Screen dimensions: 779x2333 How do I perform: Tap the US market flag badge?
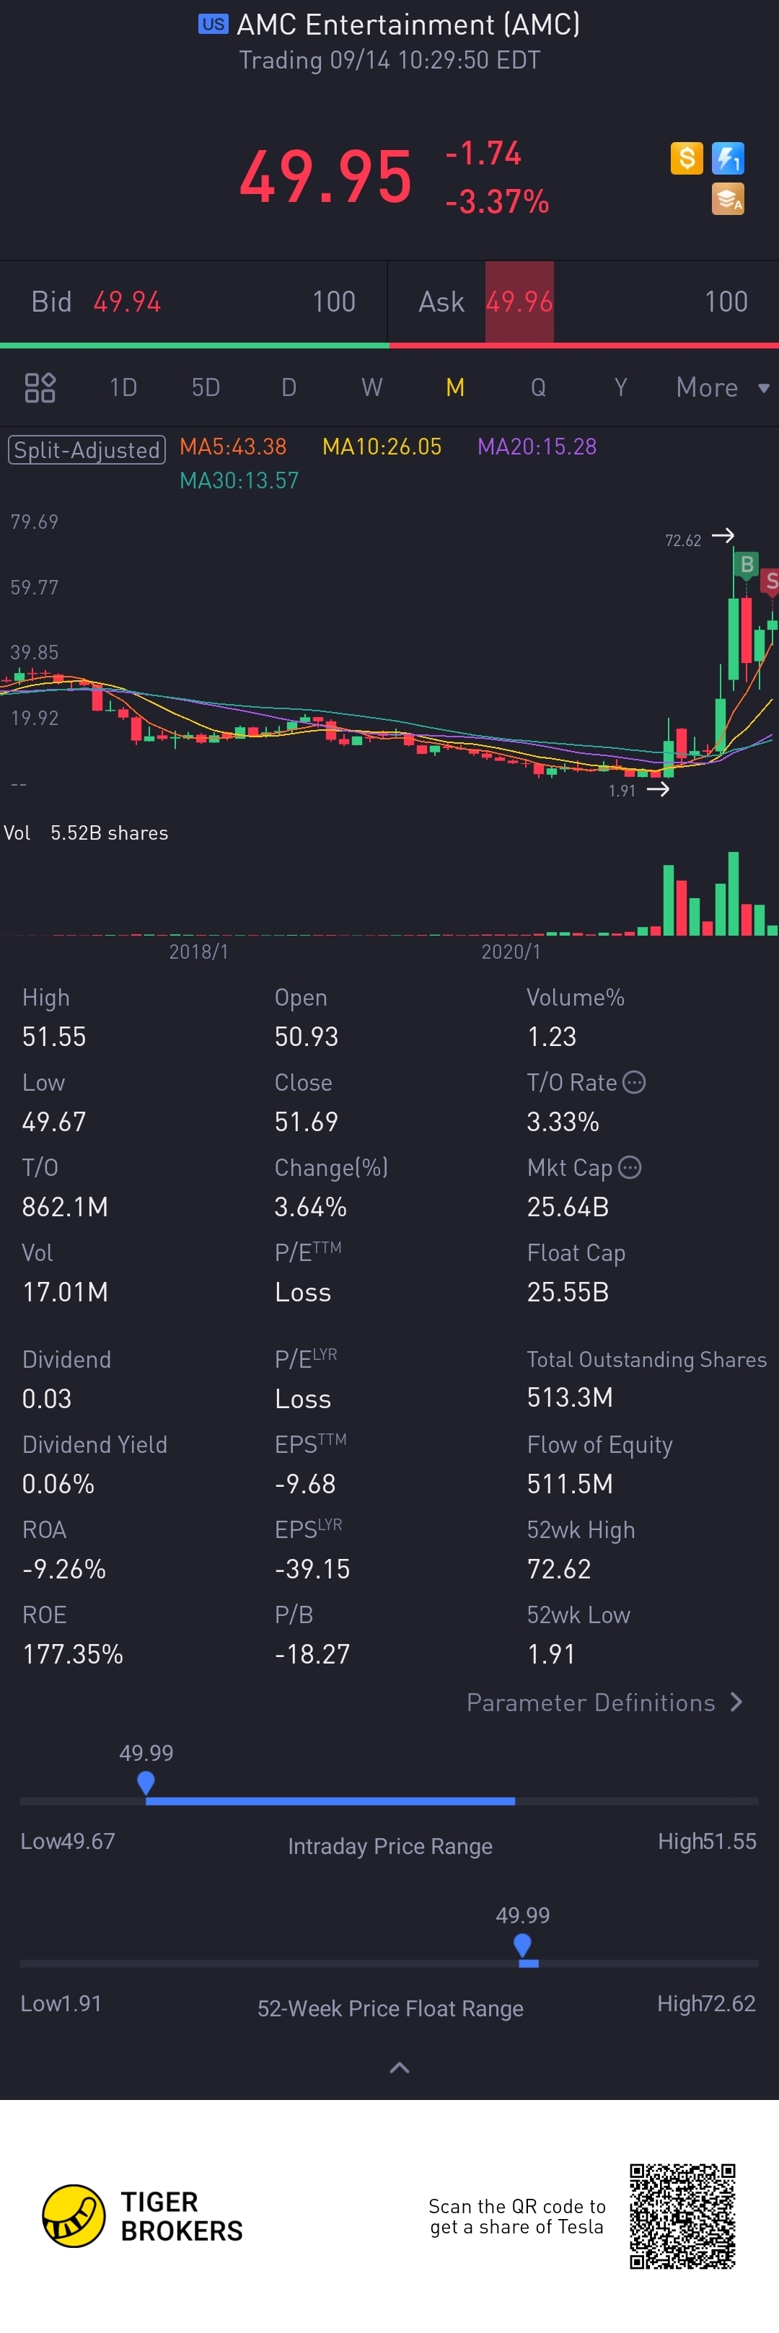213,25
